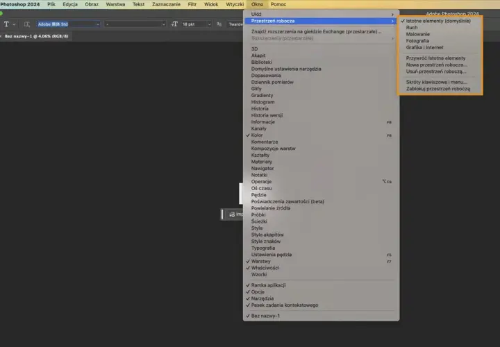Image resolution: width=500 pixels, height=347 pixels.
Task: Open the Warstwa menu
Action: click(x=115, y=4)
